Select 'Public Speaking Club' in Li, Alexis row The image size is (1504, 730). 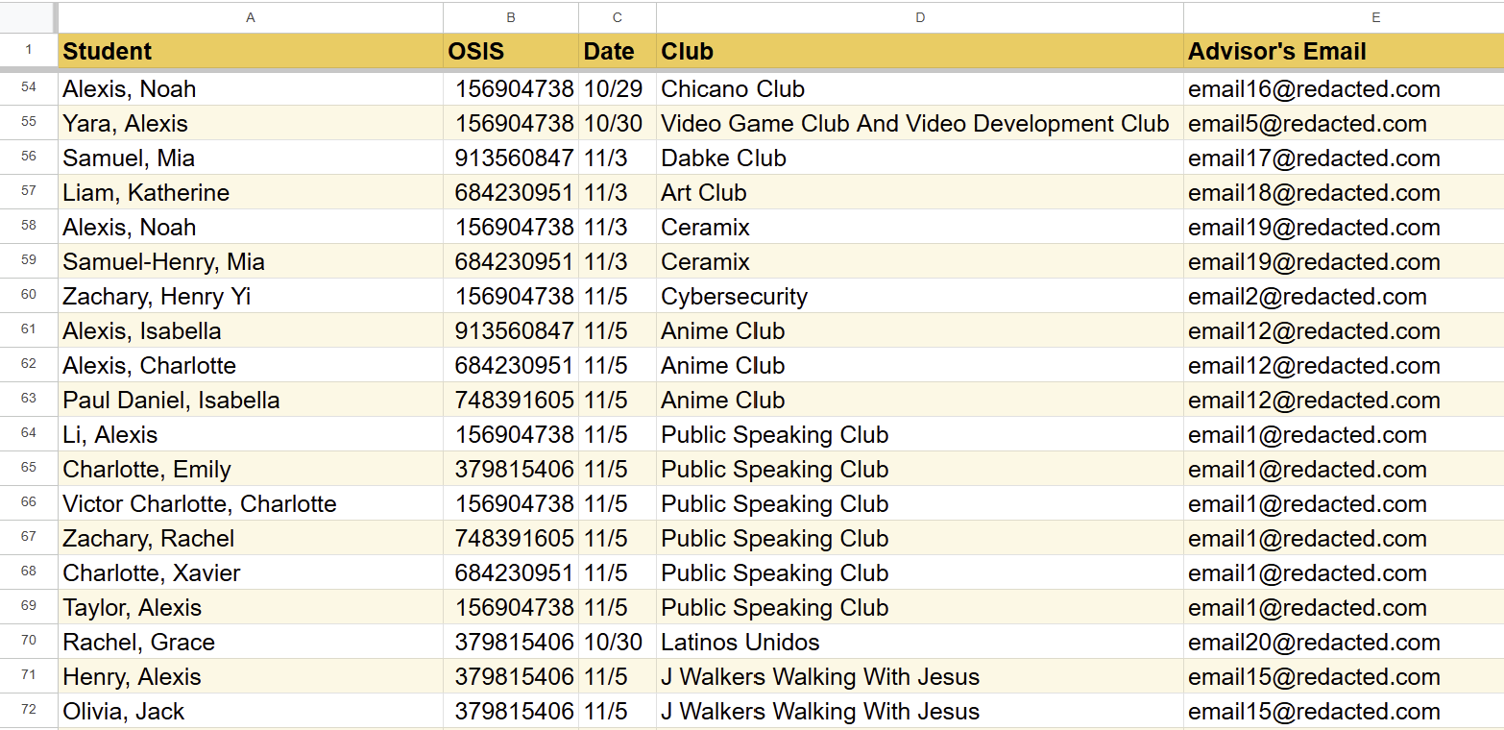click(x=920, y=434)
